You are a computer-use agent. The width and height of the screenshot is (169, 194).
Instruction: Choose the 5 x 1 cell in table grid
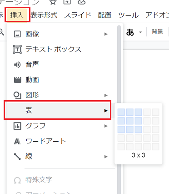pos(156,112)
